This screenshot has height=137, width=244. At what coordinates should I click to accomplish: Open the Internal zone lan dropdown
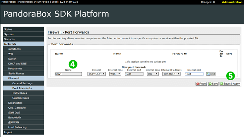tap(153, 74)
